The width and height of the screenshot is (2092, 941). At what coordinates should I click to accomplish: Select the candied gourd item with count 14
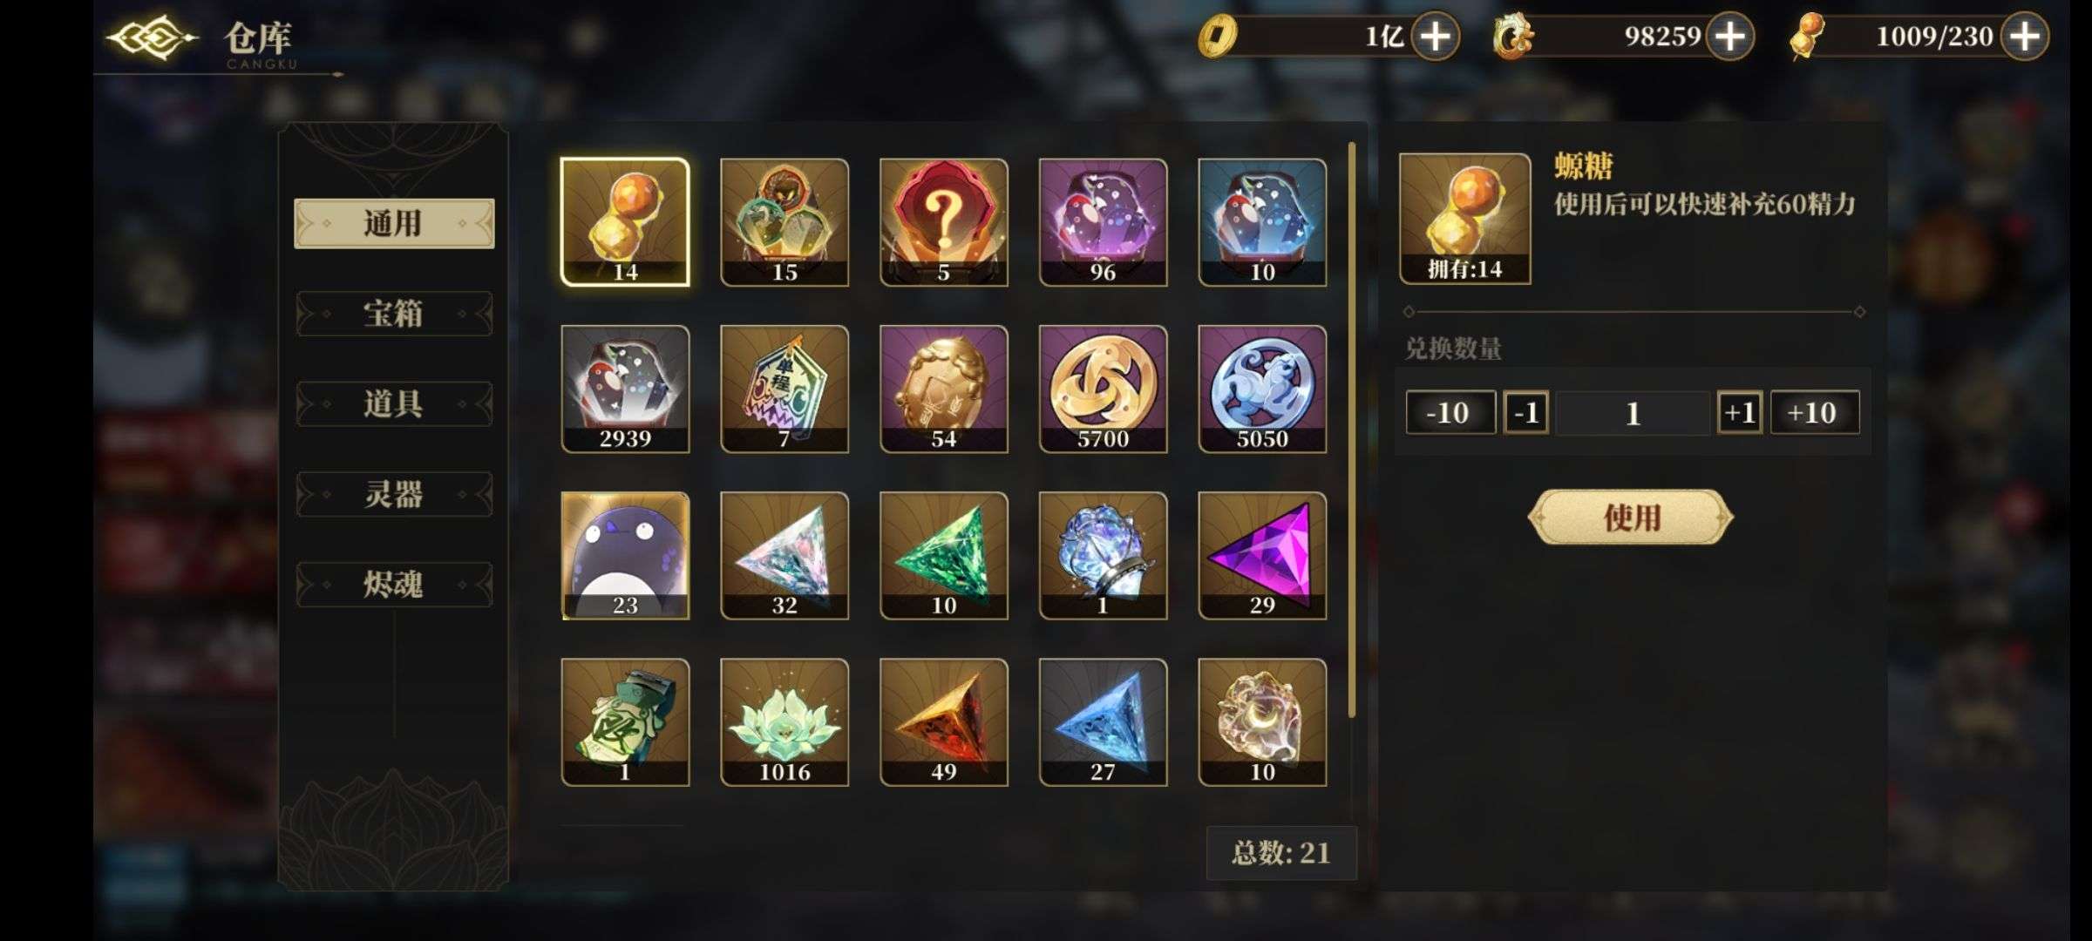625,222
